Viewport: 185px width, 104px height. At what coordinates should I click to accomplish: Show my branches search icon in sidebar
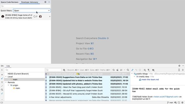[2, 90]
